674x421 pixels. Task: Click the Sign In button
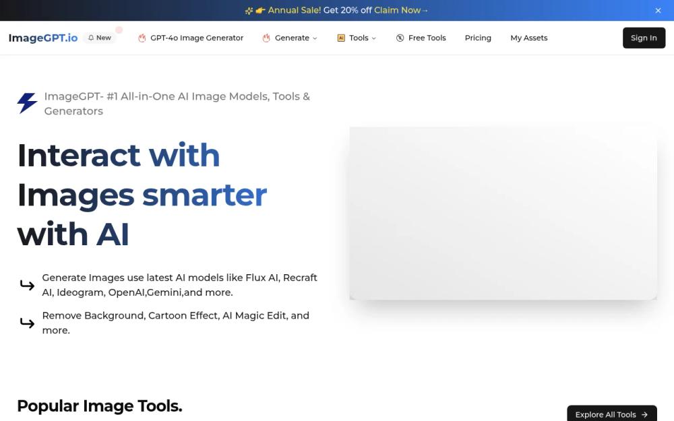click(x=644, y=38)
